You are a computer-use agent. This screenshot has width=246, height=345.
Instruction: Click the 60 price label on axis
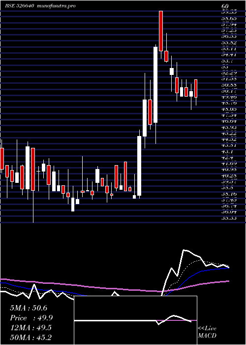coord(225,6)
